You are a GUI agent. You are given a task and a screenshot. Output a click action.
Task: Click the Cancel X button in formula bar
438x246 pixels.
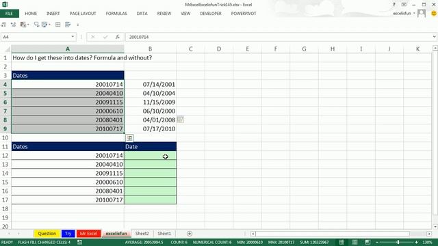coord(93,37)
